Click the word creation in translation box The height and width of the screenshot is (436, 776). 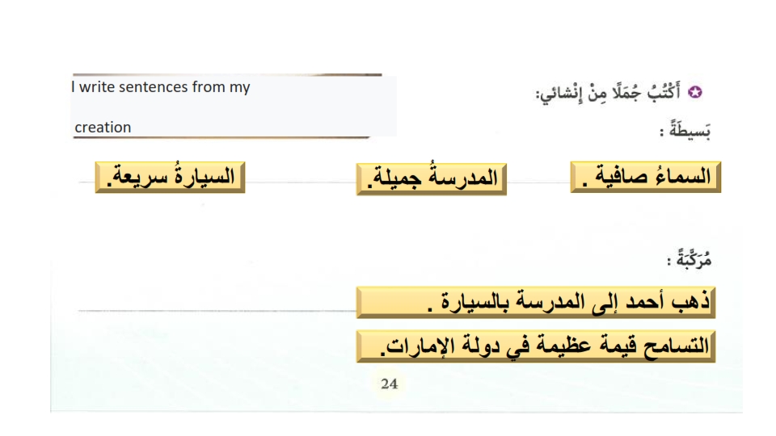[x=103, y=128]
